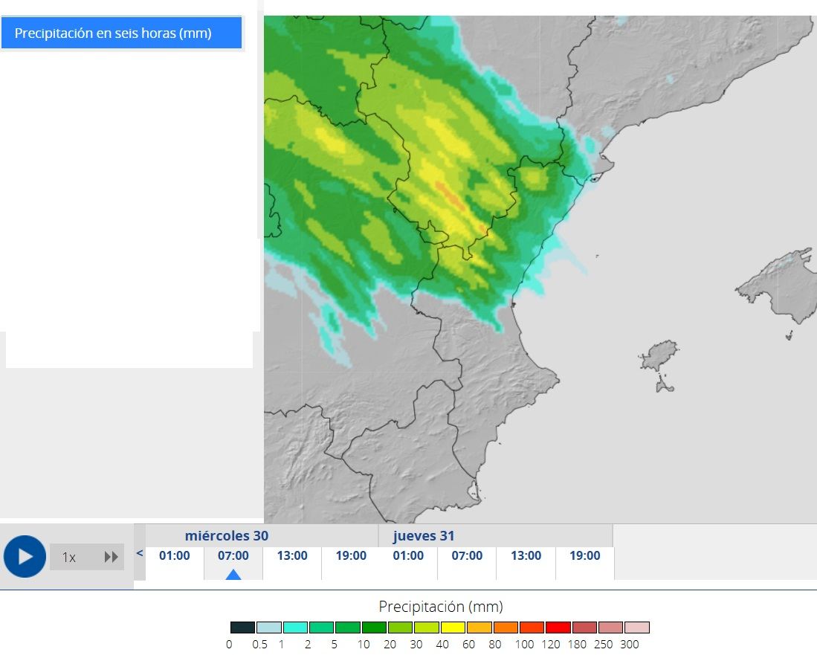Show the 19:00 forecast for jueves 31

tap(585, 556)
